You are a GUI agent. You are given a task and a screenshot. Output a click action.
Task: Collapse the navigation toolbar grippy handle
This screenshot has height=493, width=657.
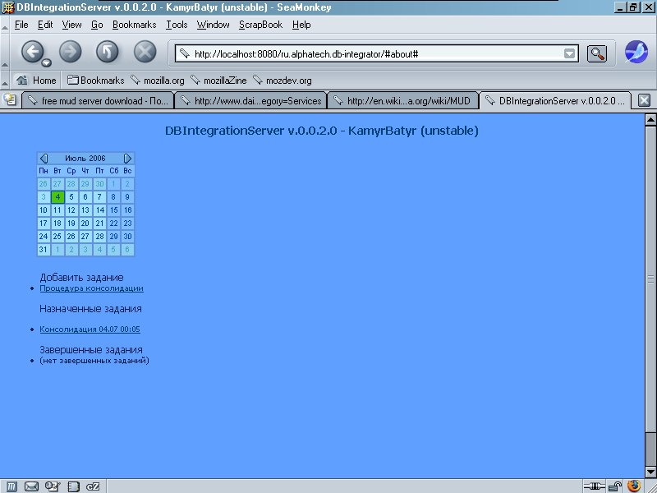5,52
